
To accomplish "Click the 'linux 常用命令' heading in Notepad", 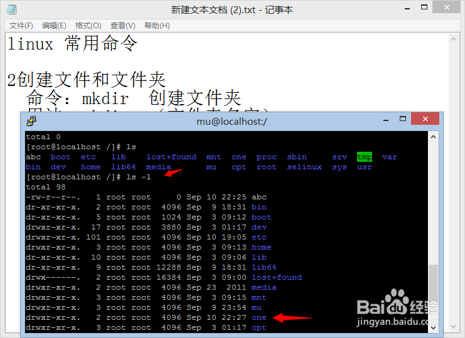I will pos(72,43).
